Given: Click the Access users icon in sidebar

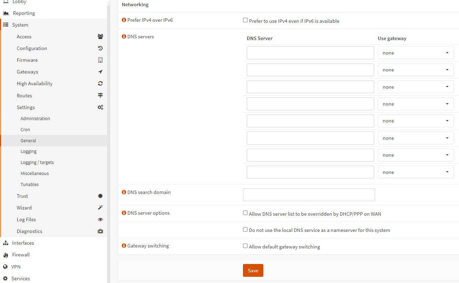Looking at the screenshot, I should coord(100,37).
